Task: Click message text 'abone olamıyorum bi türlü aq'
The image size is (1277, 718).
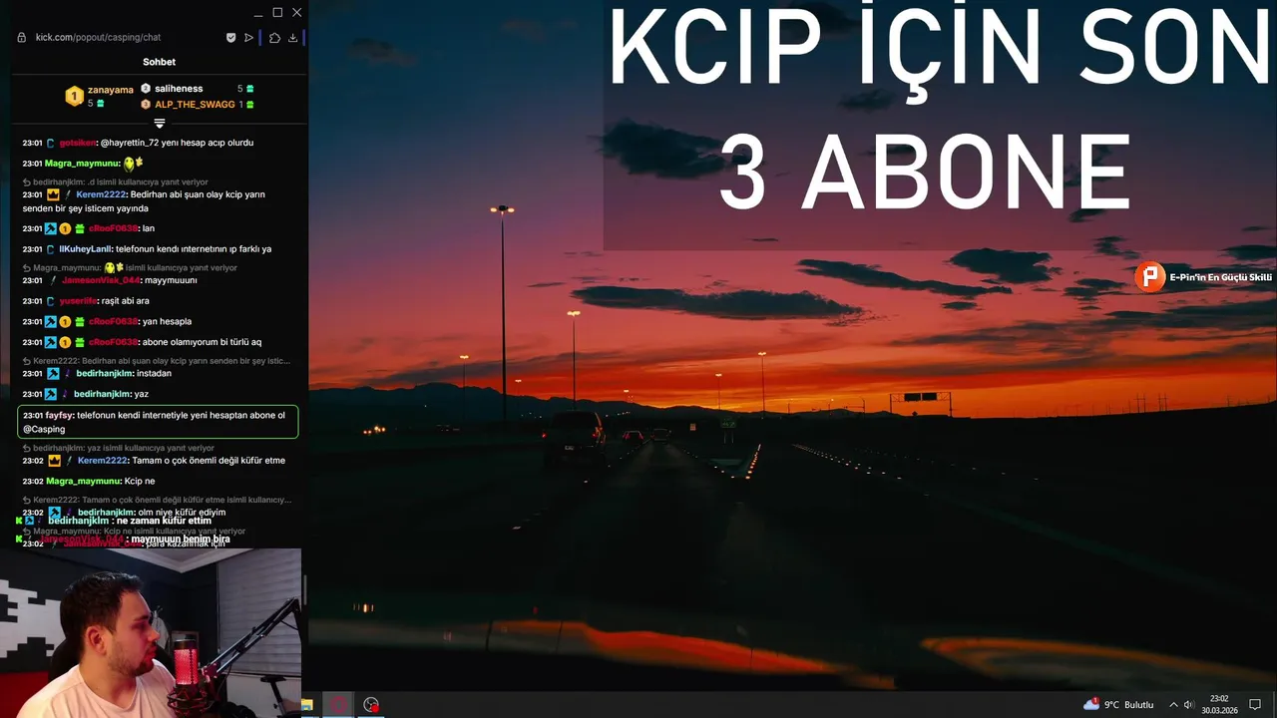Action: pos(202,342)
